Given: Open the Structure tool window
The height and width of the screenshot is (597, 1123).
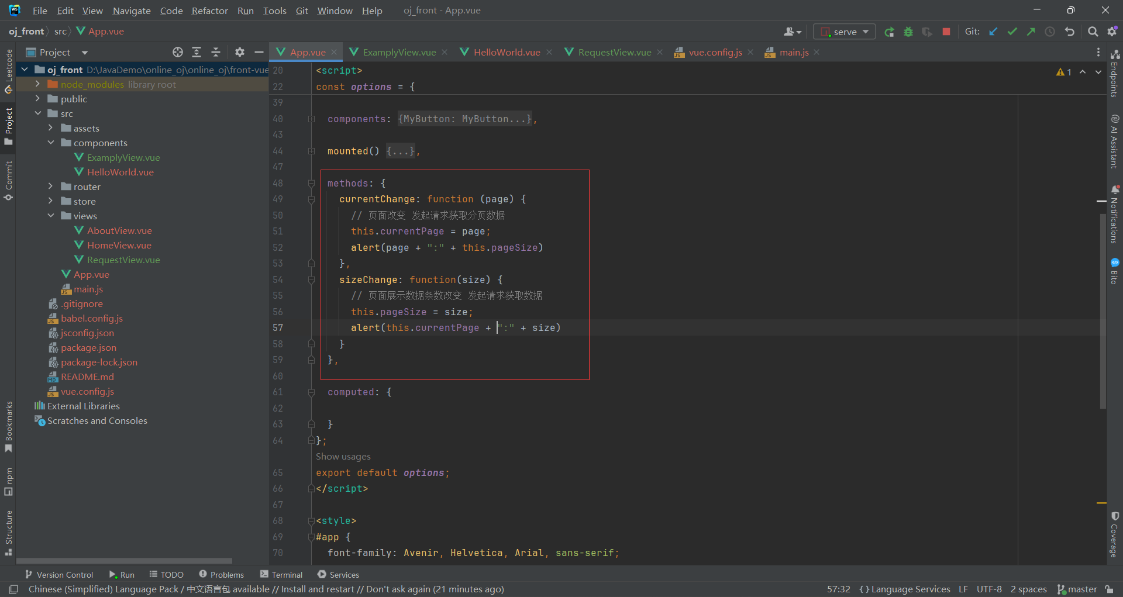Looking at the screenshot, I should click(8, 533).
